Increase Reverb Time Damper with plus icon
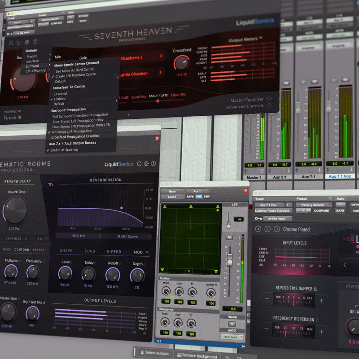 (x=321, y=301)
